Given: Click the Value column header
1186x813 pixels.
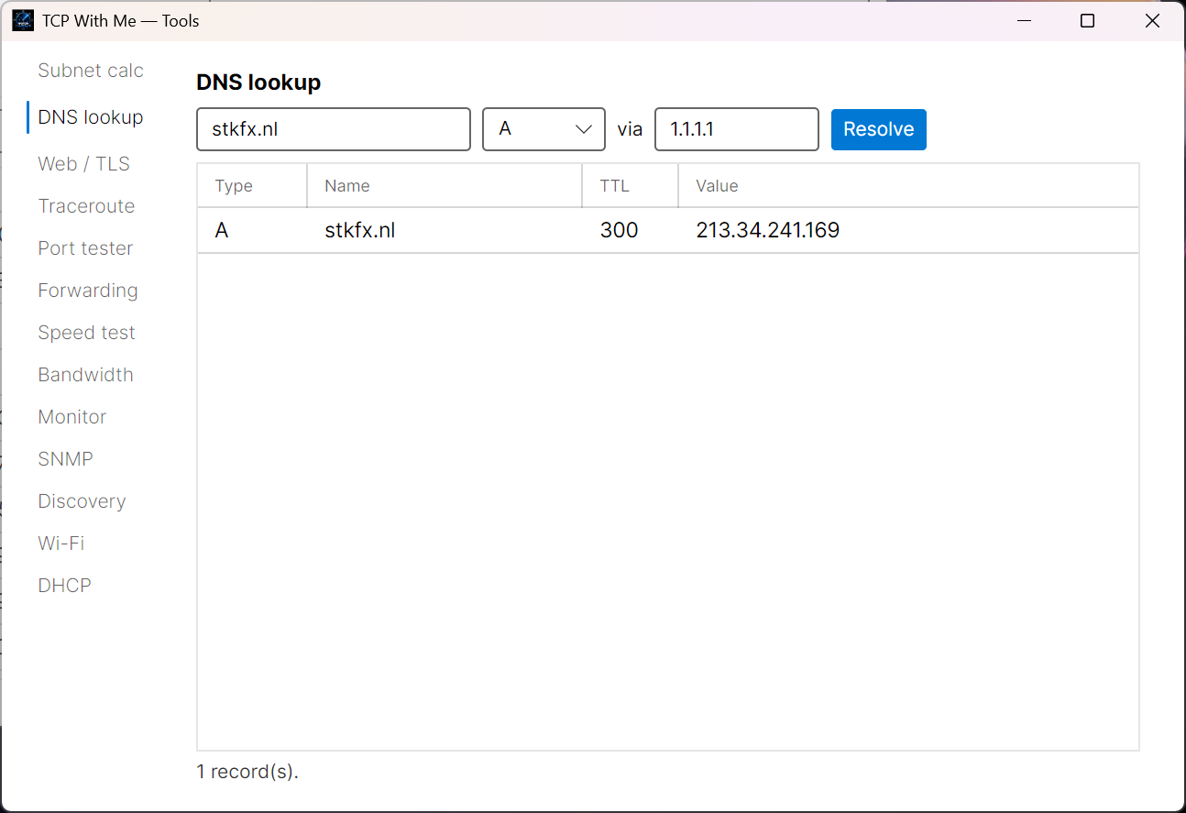Looking at the screenshot, I should 908,186.
